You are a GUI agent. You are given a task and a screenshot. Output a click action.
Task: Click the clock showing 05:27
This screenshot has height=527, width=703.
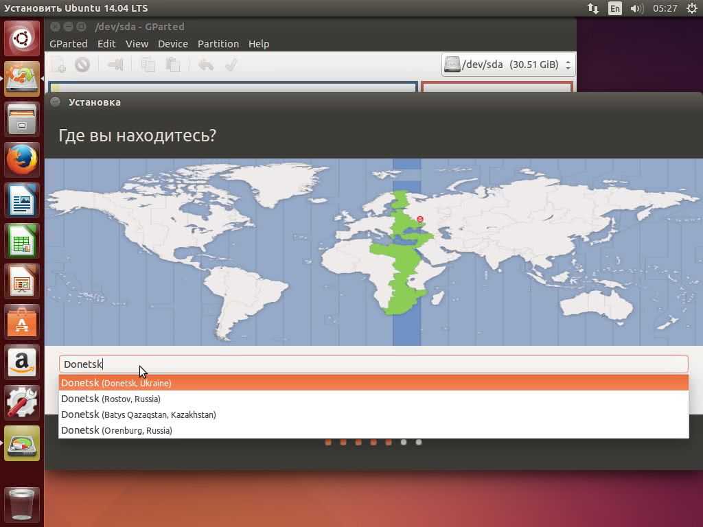(665, 8)
